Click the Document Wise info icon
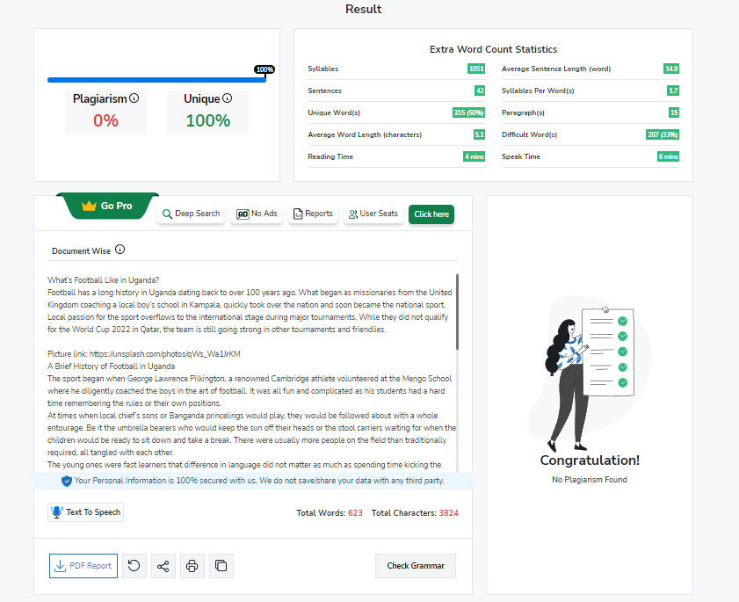This screenshot has height=602, width=739. [120, 250]
